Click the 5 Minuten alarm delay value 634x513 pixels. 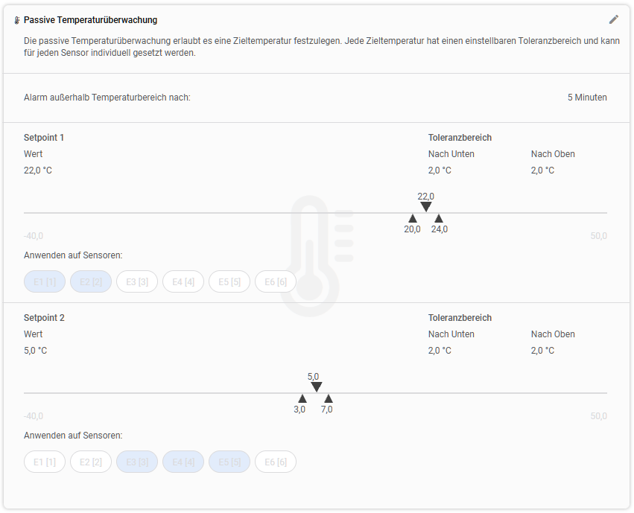coord(587,98)
